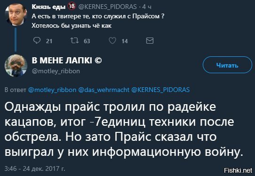Open the Князь еды display name
The image size is (255, 176).
[48, 7]
